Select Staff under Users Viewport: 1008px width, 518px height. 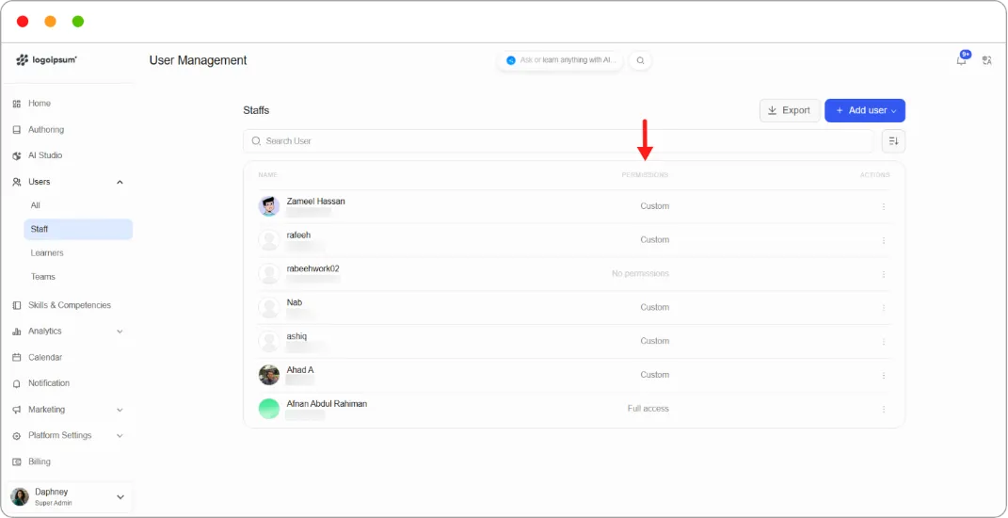[78, 229]
